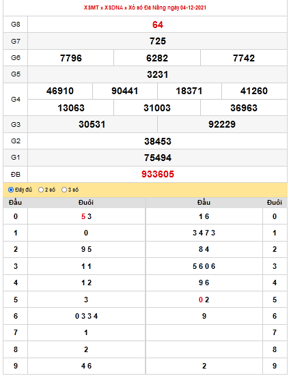
Task: Click the G7 row label
Action: click(x=16, y=41)
